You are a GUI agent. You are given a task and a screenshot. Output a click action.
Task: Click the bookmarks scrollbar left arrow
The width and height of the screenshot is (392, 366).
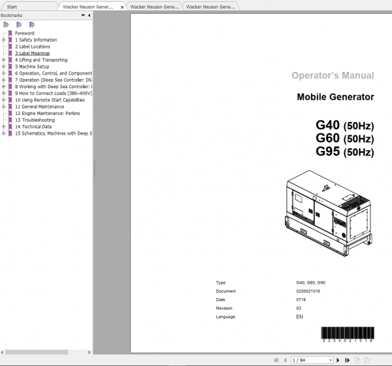(x=2, y=352)
